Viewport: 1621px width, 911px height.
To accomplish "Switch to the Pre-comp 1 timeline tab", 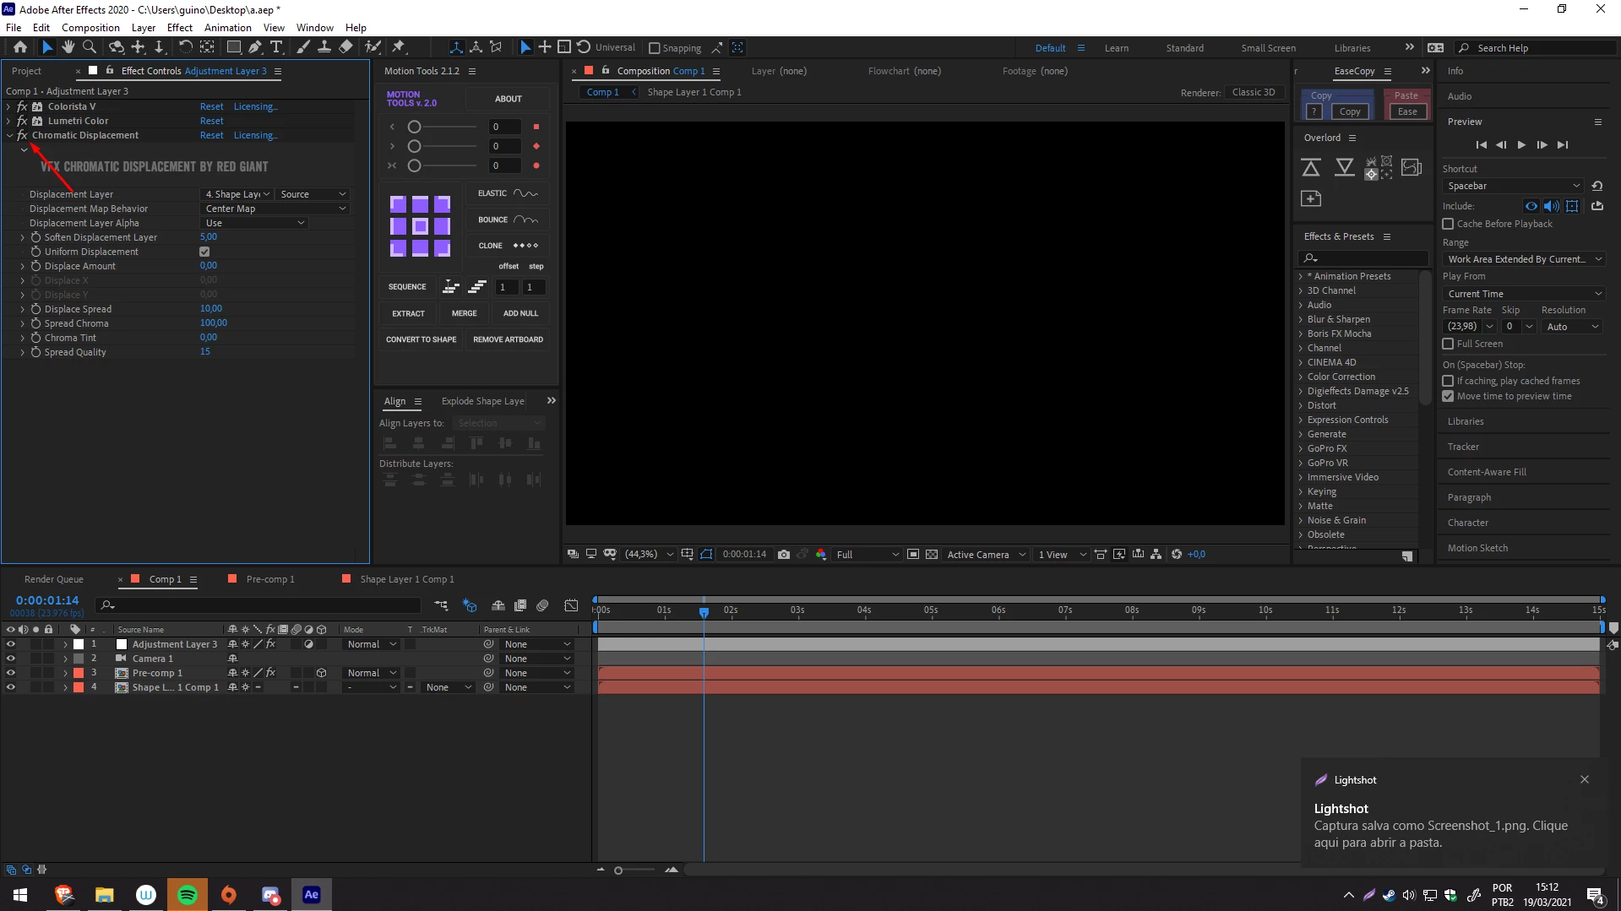I will 270,579.
